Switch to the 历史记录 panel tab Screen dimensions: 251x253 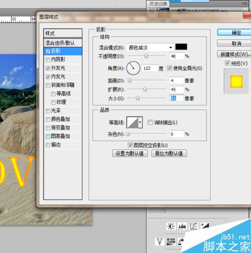tap(158, 4)
